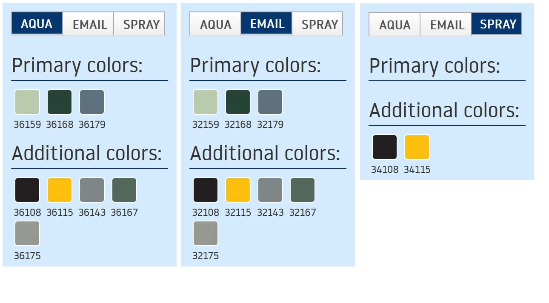The height and width of the screenshot is (303, 549).
Task: Open SPRAY tab in first panel
Action: point(141,24)
